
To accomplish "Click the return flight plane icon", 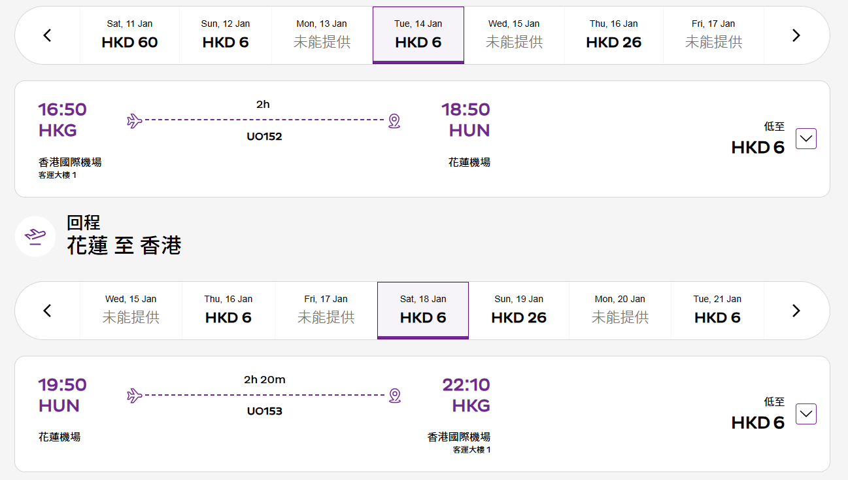I will point(35,236).
